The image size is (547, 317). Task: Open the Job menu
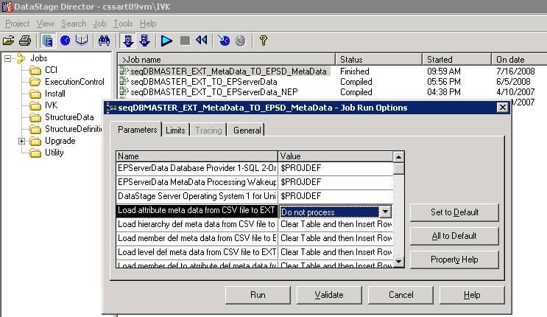[x=99, y=24]
